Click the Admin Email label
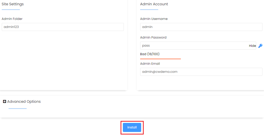This screenshot has width=264, height=136. [x=150, y=64]
